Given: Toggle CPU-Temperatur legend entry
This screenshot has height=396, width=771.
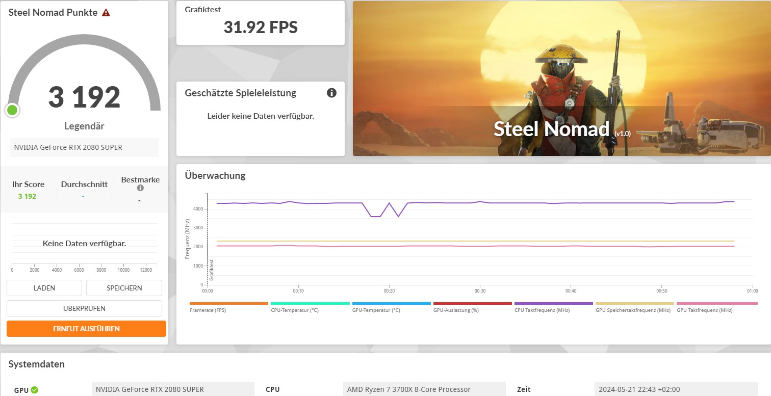Looking at the screenshot, I should [x=310, y=306].
